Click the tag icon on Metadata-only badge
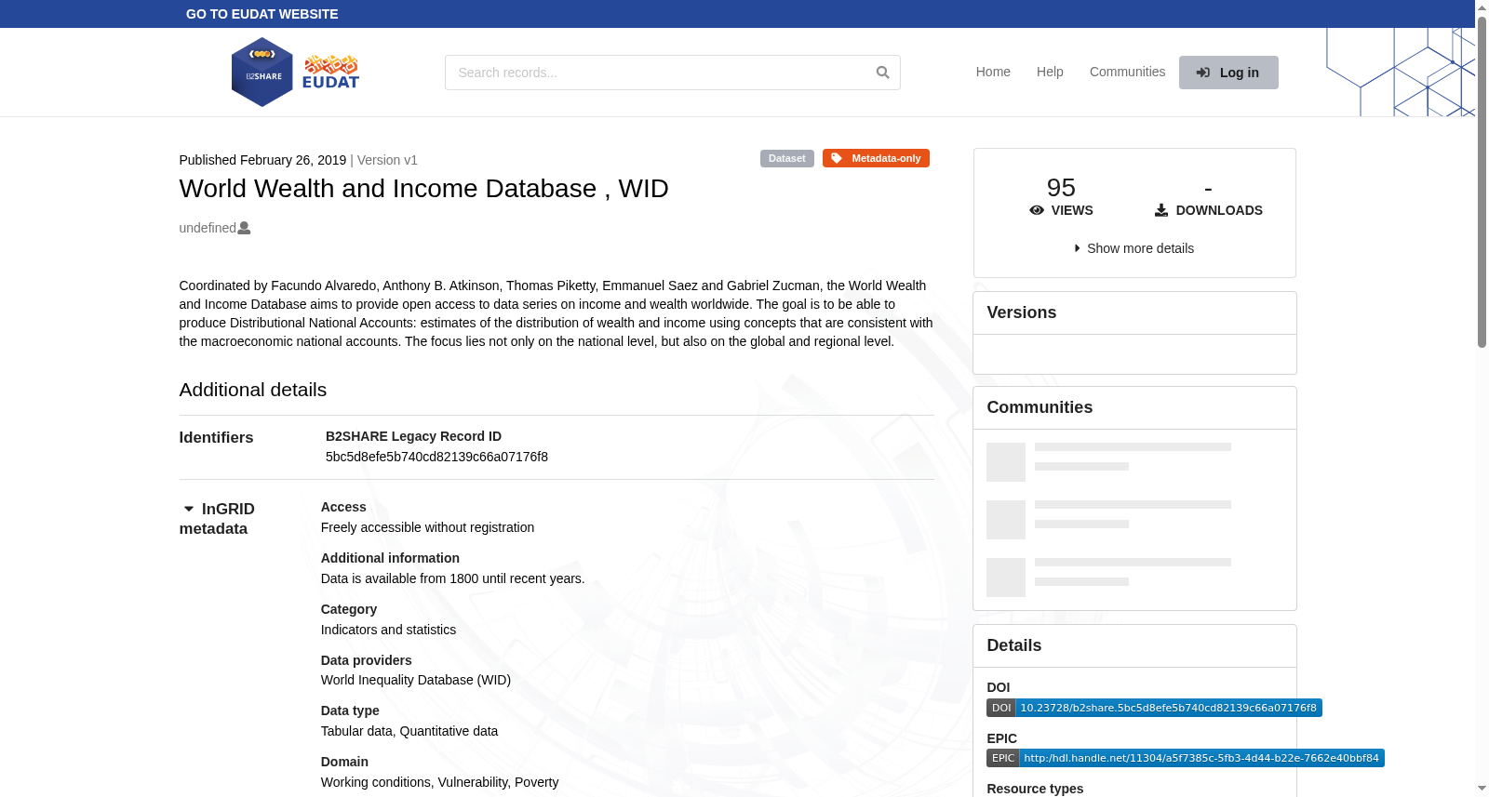The height and width of the screenshot is (797, 1489). coord(837,158)
